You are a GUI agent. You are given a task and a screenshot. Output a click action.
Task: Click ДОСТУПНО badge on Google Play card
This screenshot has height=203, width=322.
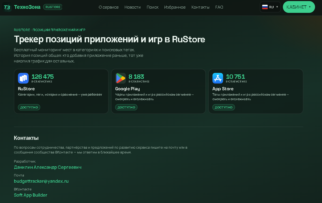[126, 107]
